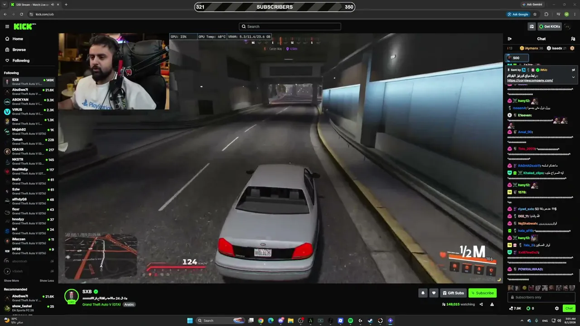Click the Gift Subs button
Screen dimensions: 580x326
[x=453, y=293]
